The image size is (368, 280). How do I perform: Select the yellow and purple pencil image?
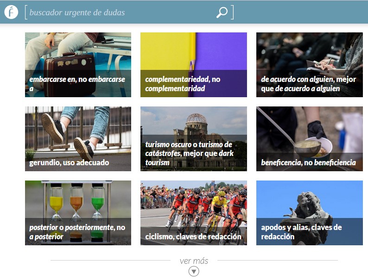point(193,51)
